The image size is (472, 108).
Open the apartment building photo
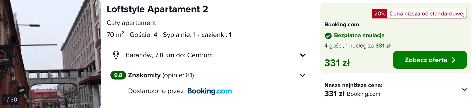(x=50, y=54)
